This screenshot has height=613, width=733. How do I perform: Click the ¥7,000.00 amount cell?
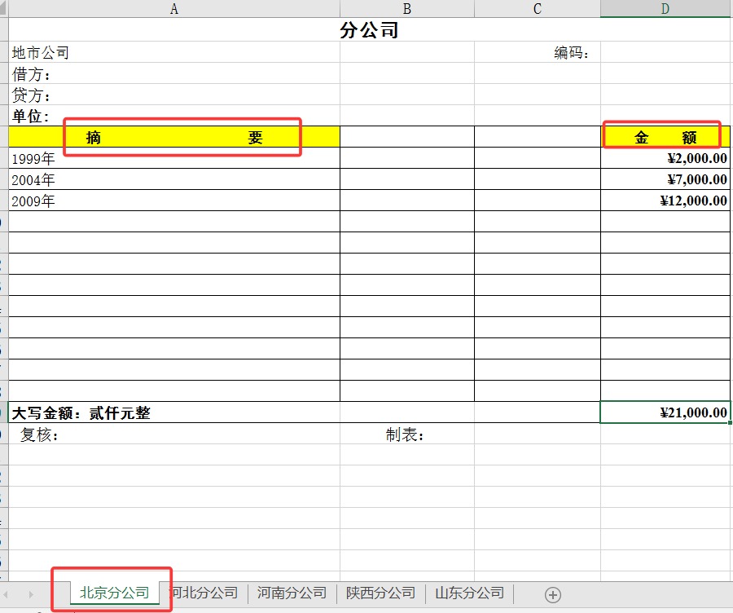(x=665, y=179)
